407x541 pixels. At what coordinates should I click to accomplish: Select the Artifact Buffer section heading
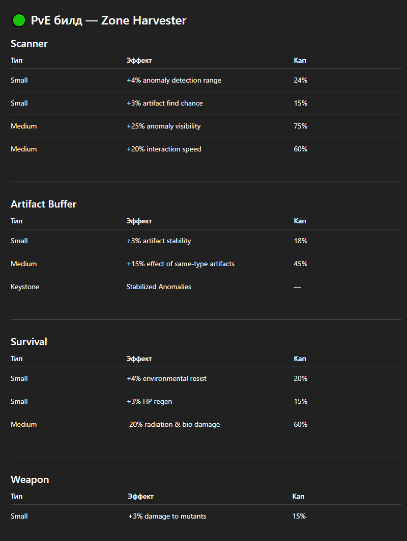pyautogui.click(x=43, y=204)
